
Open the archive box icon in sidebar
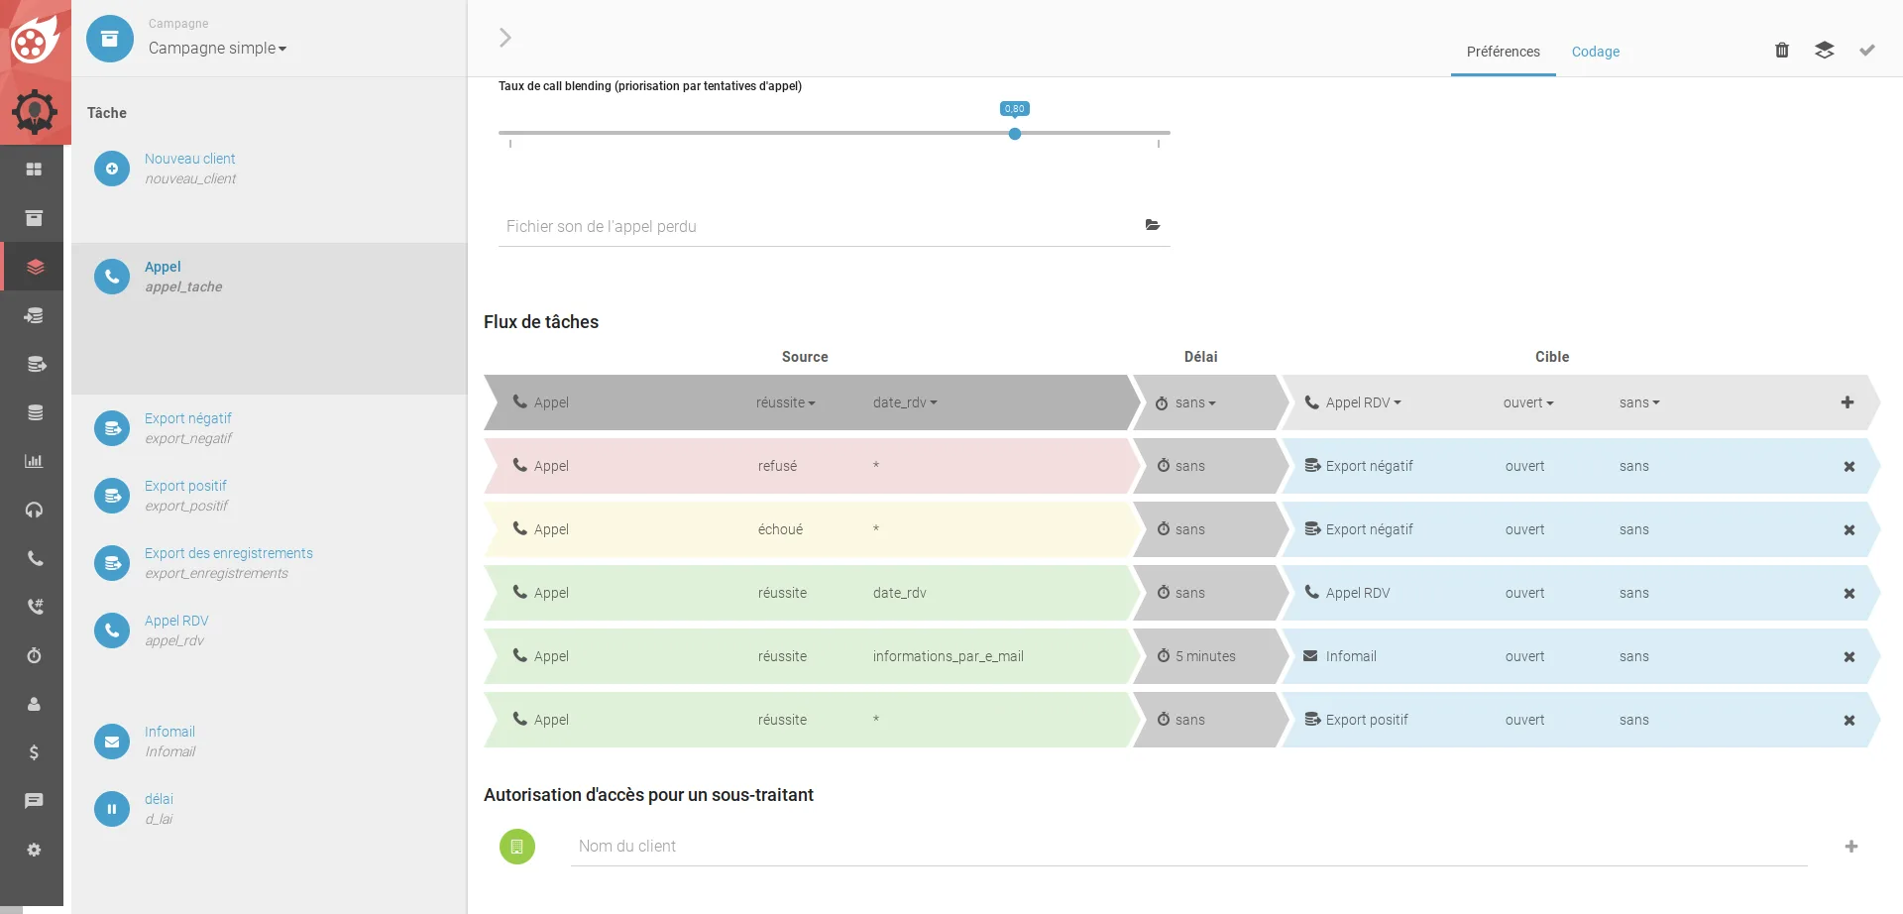tap(34, 218)
